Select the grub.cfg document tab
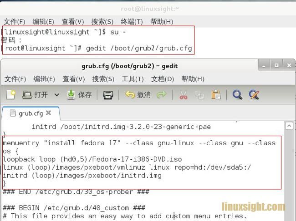The height and width of the screenshot is (221, 296). 31,113
